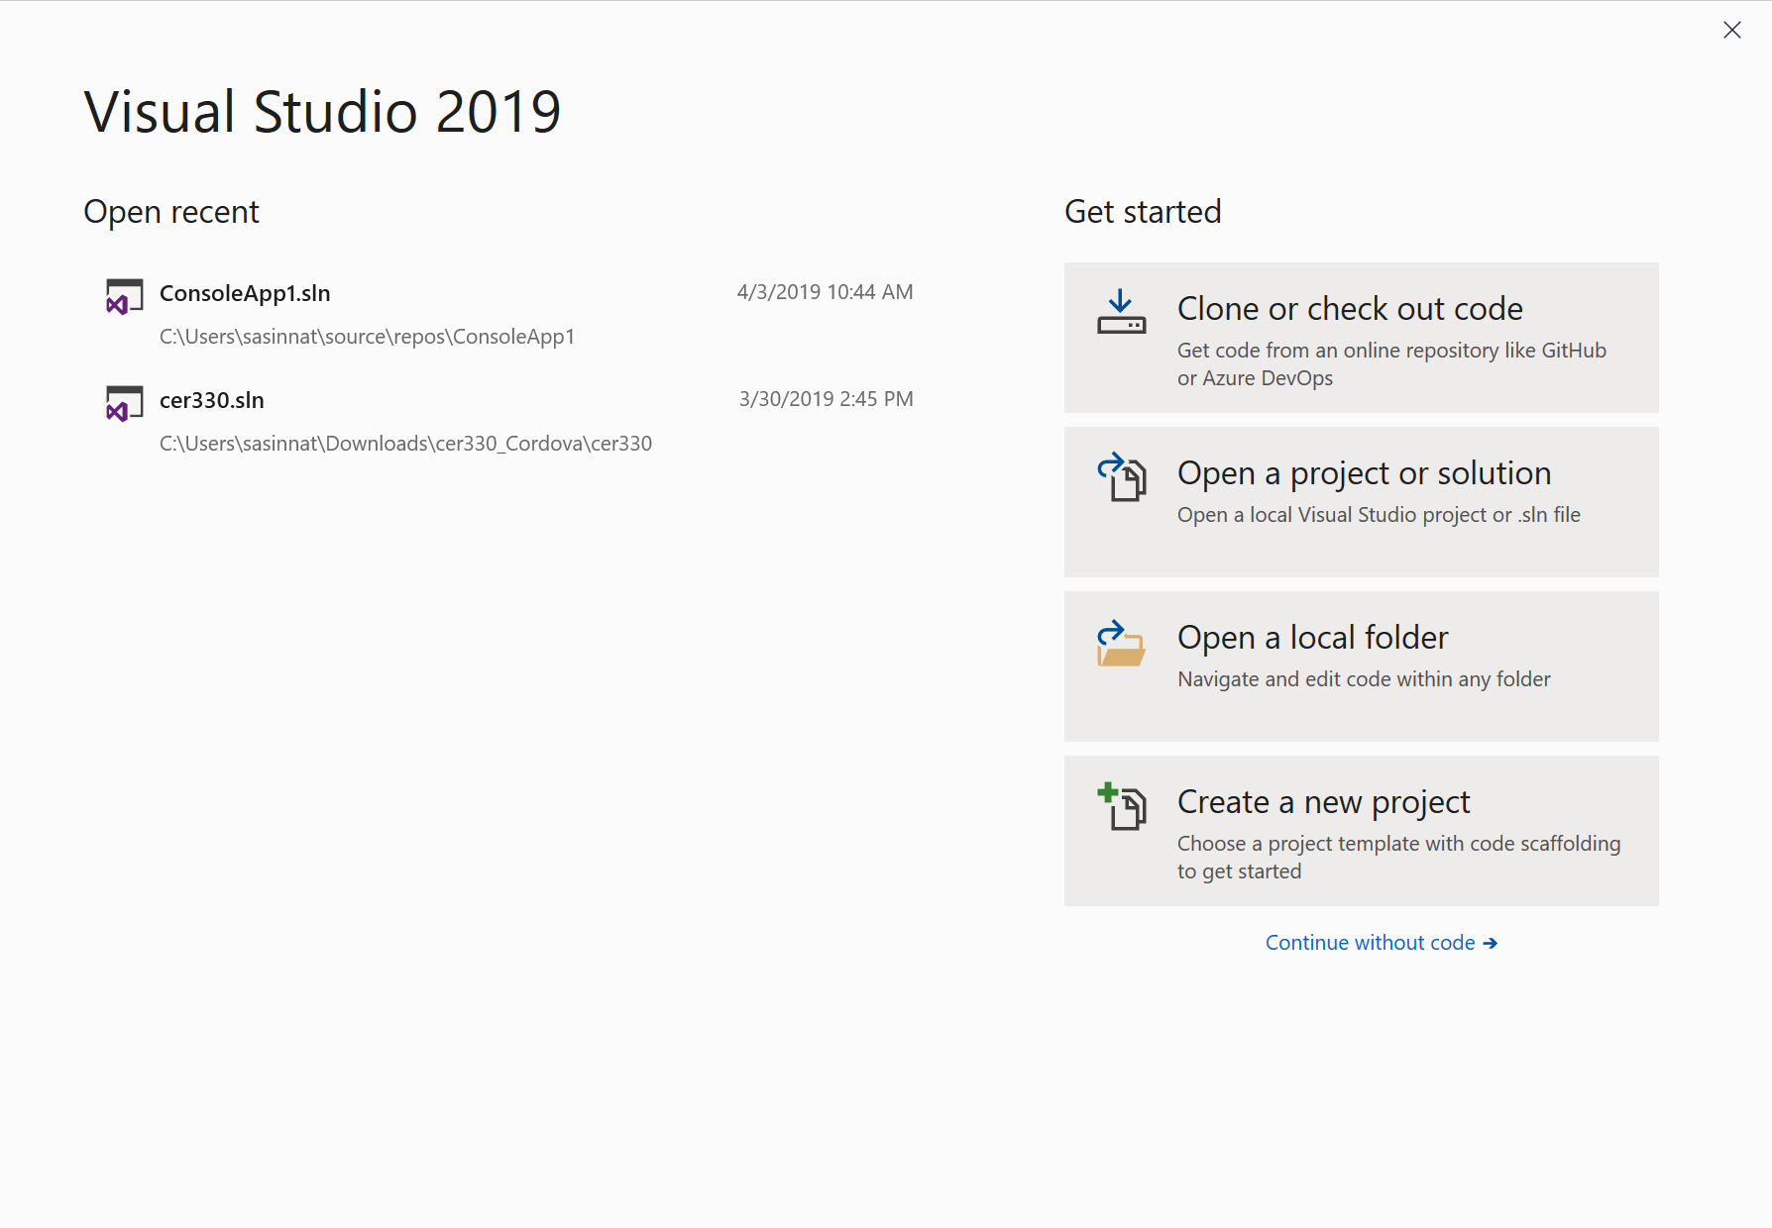Click the ConsoleApp1.sln solution icon
The image size is (1772, 1228).
click(124, 297)
